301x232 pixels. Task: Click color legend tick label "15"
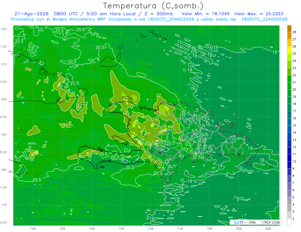click(294, 125)
